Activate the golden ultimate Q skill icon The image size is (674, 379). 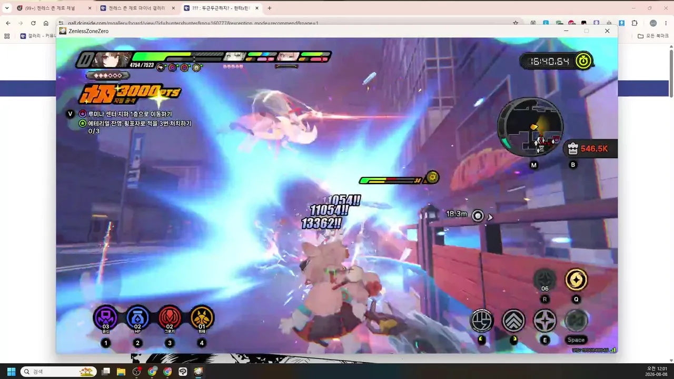pos(576,280)
